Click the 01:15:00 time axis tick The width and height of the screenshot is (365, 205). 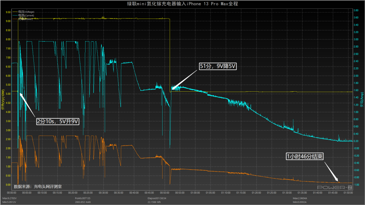pyautogui.click(x=241, y=193)
